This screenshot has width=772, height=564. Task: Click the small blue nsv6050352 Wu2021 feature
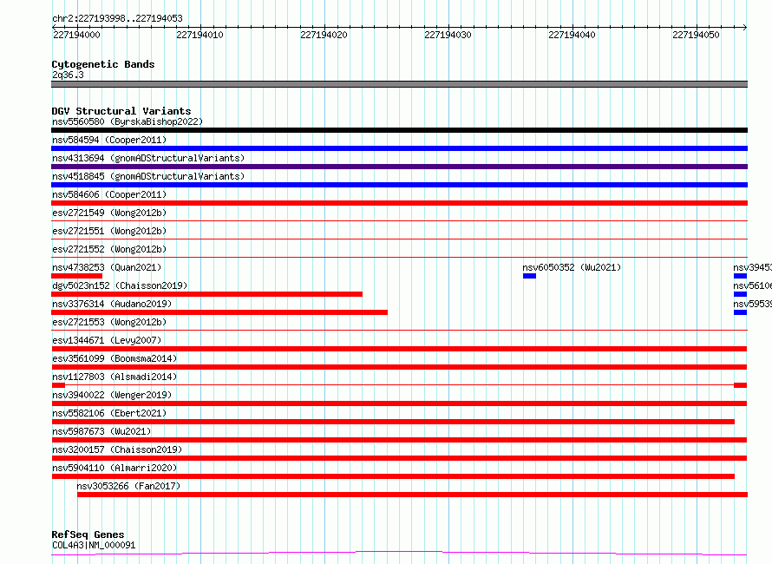pyautogui.click(x=529, y=276)
